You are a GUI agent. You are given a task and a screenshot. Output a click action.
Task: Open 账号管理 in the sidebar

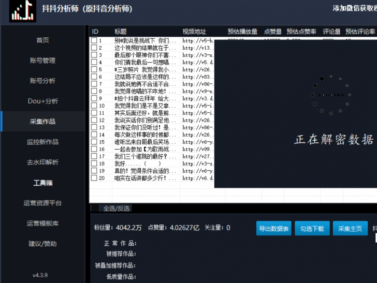coord(42,61)
